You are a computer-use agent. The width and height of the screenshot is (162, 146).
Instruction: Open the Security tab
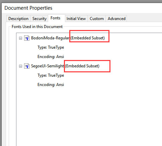pos(39,19)
